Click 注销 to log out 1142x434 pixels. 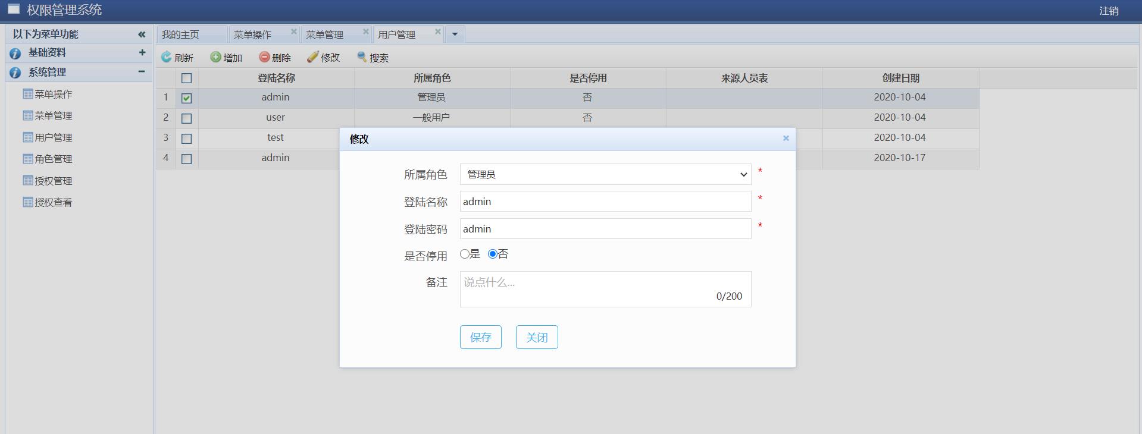[x=1109, y=11]
